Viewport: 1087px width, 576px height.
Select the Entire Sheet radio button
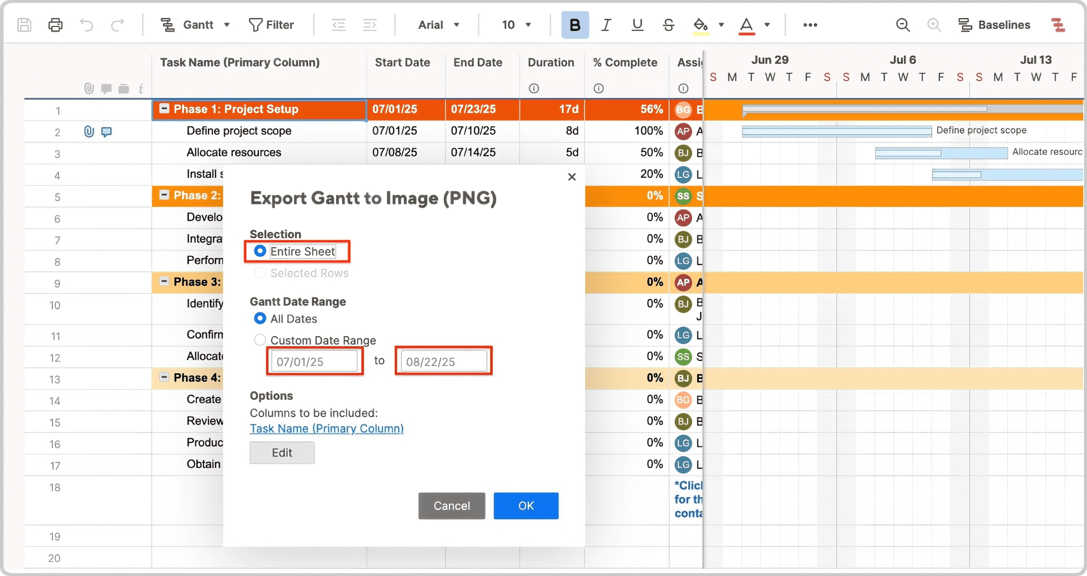pyautogui.click(x=260, y=251)
